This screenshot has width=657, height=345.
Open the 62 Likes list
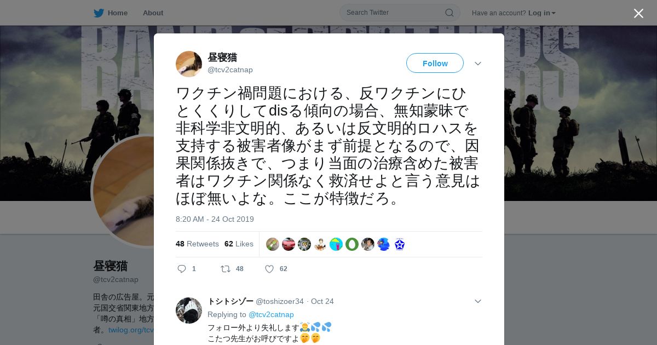point(239,244)
